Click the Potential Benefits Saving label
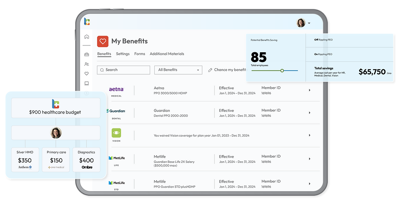This screenshot has height=203, width=398. [264, 40]
